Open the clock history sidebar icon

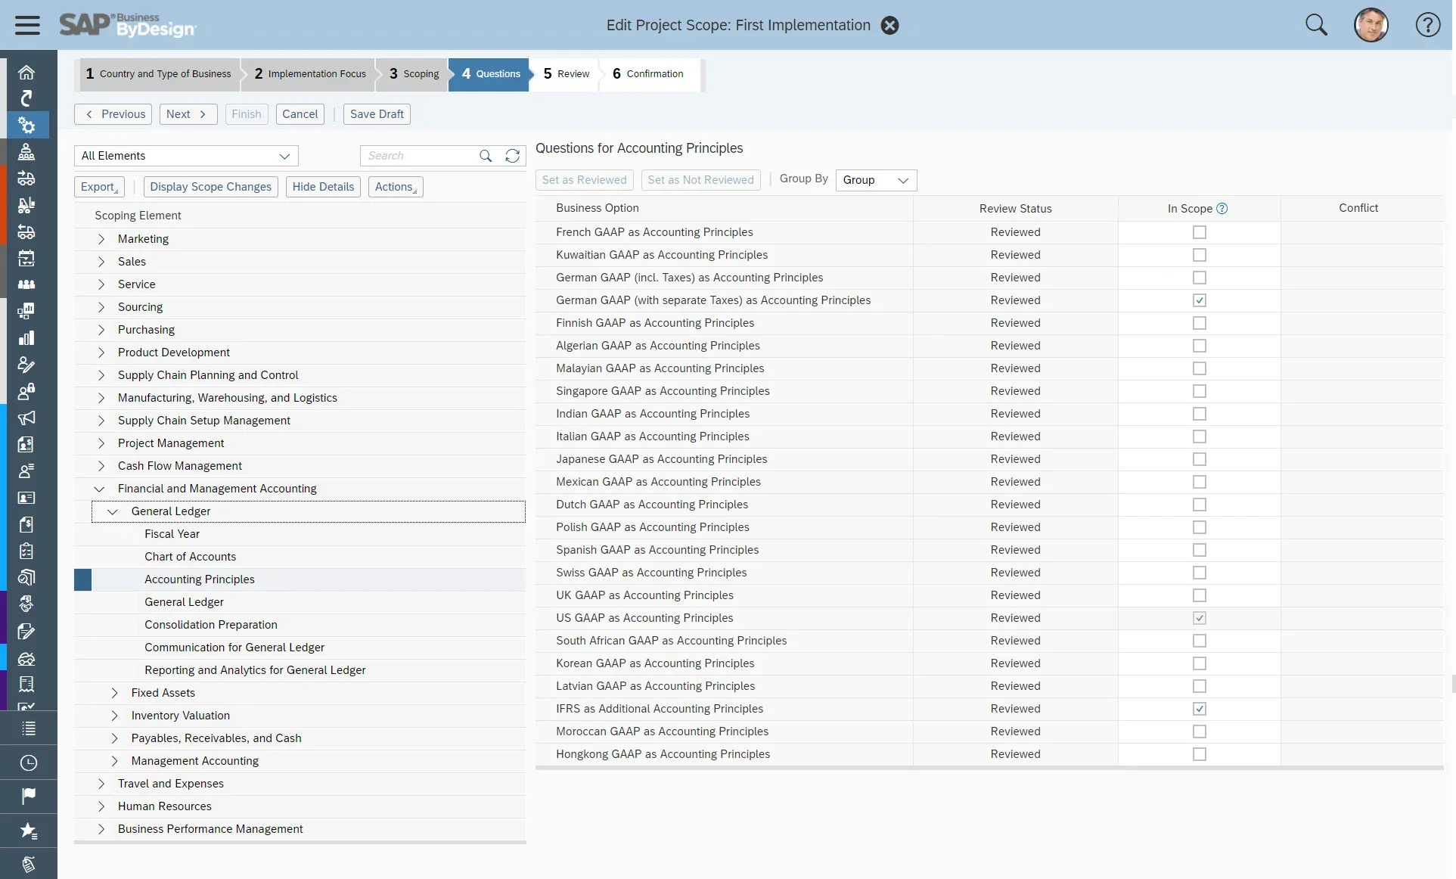(28, 763)
